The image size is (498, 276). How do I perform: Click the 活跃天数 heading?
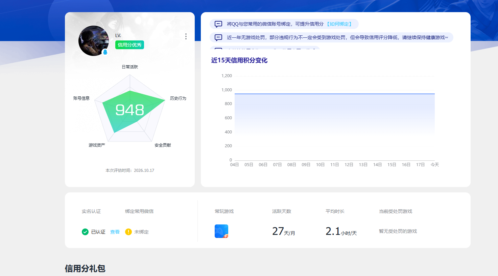[x=282, y=211]
